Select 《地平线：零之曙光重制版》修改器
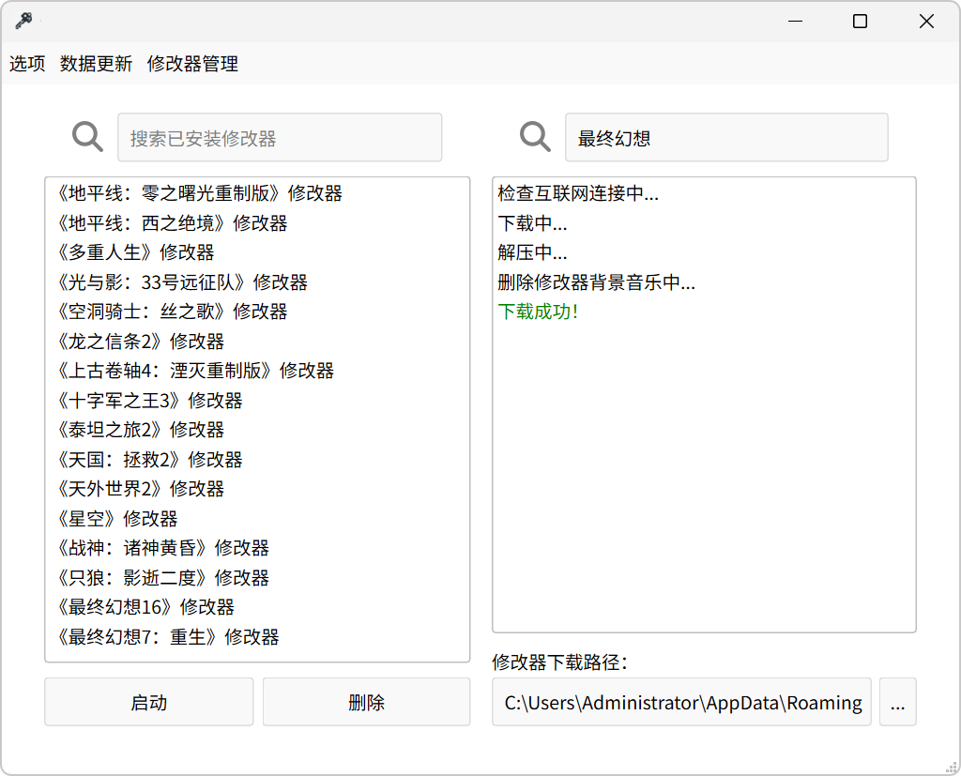 click(257, 193)
